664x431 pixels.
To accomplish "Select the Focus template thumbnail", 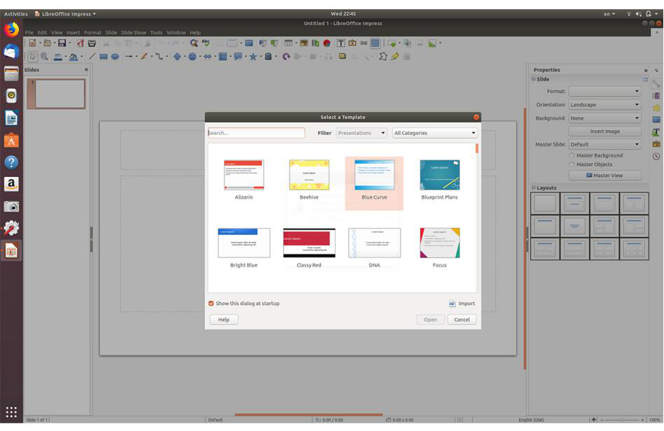I will click(x=440, y=243).
